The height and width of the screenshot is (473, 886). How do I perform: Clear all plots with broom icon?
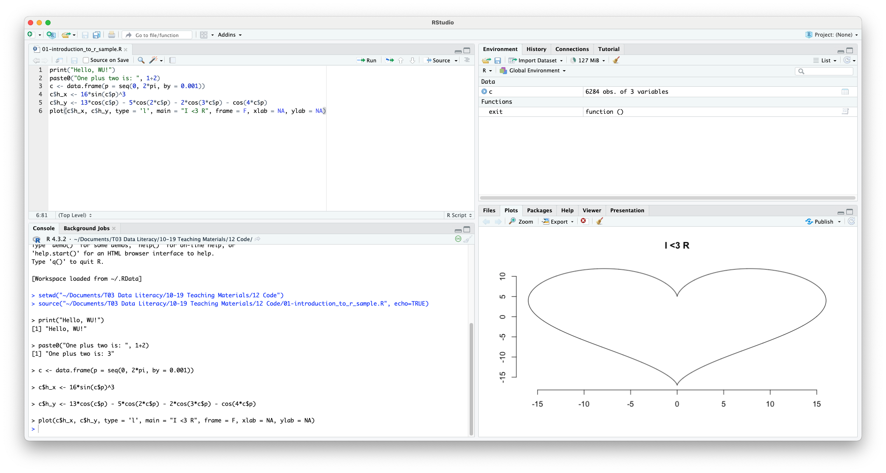coord(600,221)
